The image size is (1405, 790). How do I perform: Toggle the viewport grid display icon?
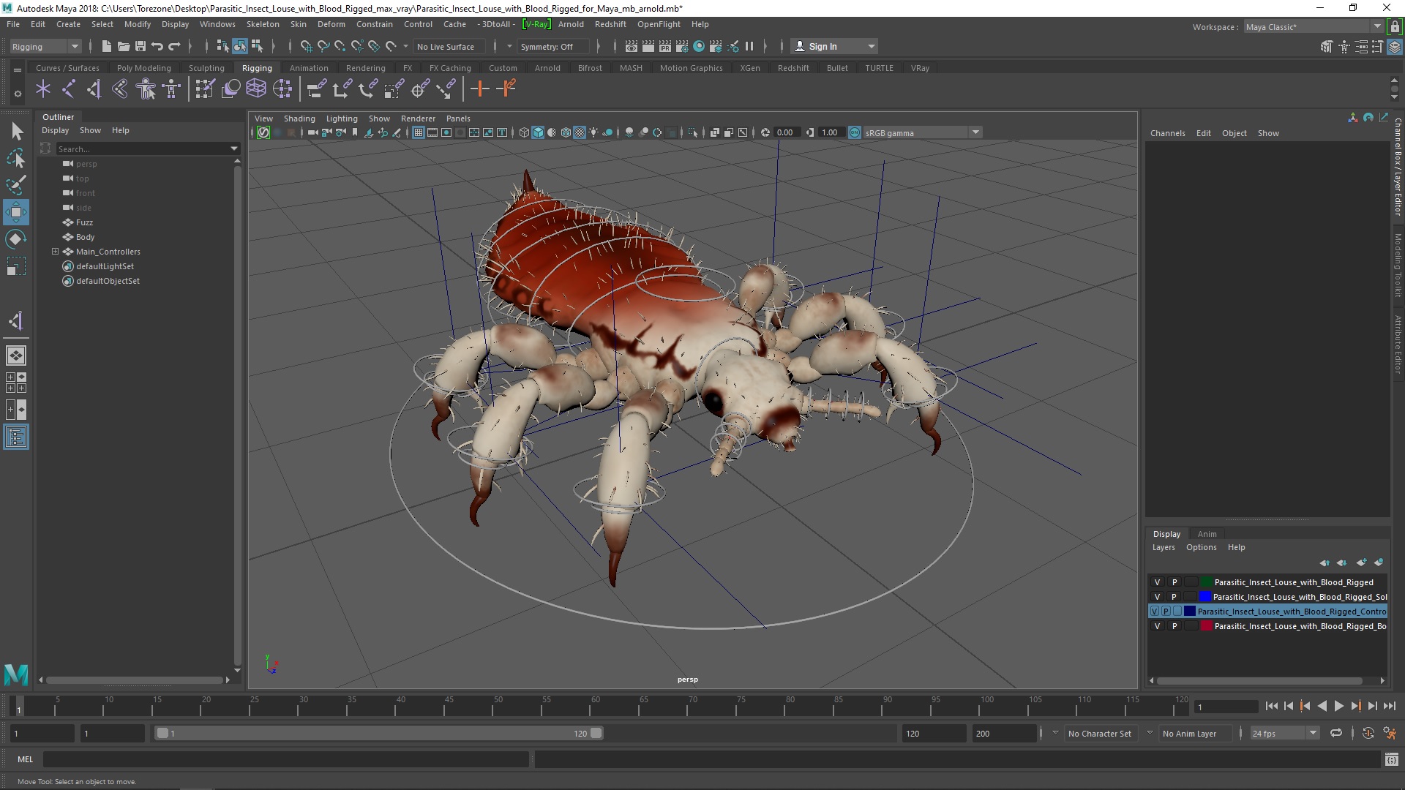coord(419,132)
